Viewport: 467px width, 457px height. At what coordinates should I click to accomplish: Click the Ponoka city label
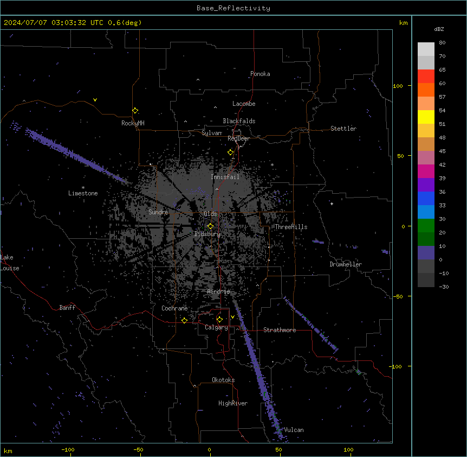tap(260, 74)
